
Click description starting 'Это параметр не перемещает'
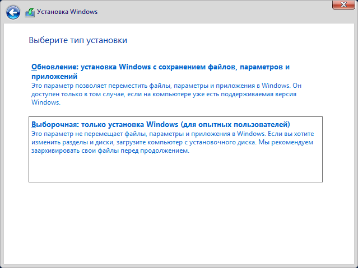tap(173, 142)
